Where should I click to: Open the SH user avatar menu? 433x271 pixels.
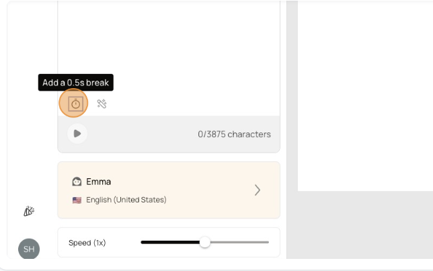29,249
